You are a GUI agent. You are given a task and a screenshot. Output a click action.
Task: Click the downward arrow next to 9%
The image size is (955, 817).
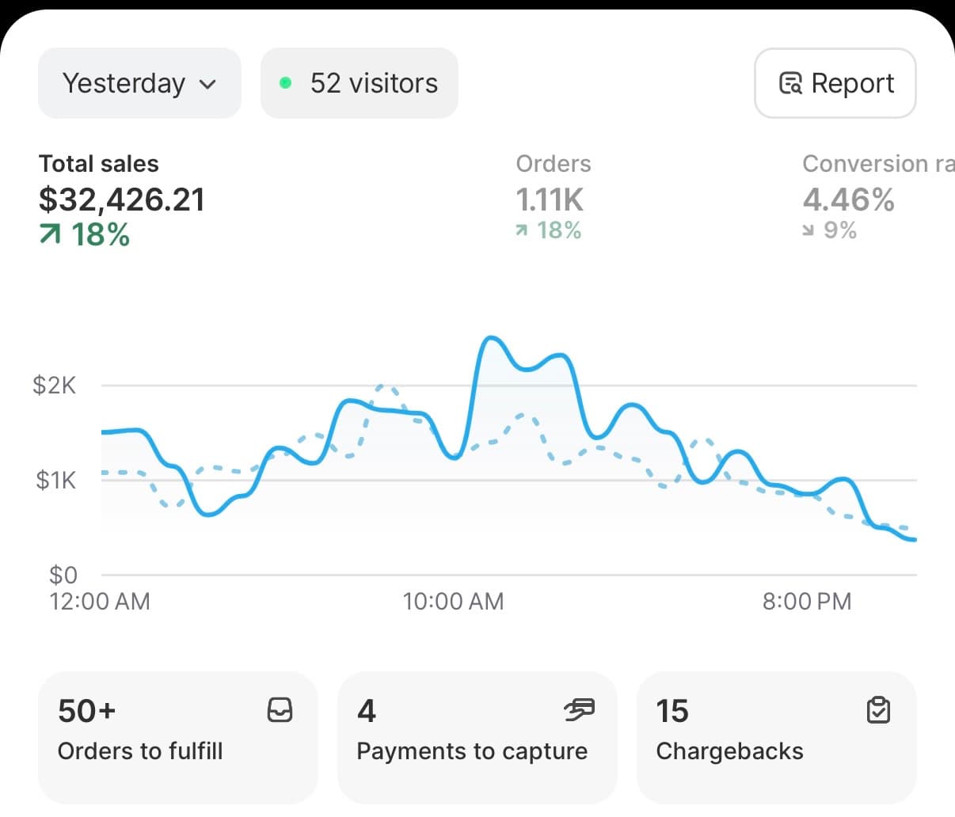tap(810, 230)
